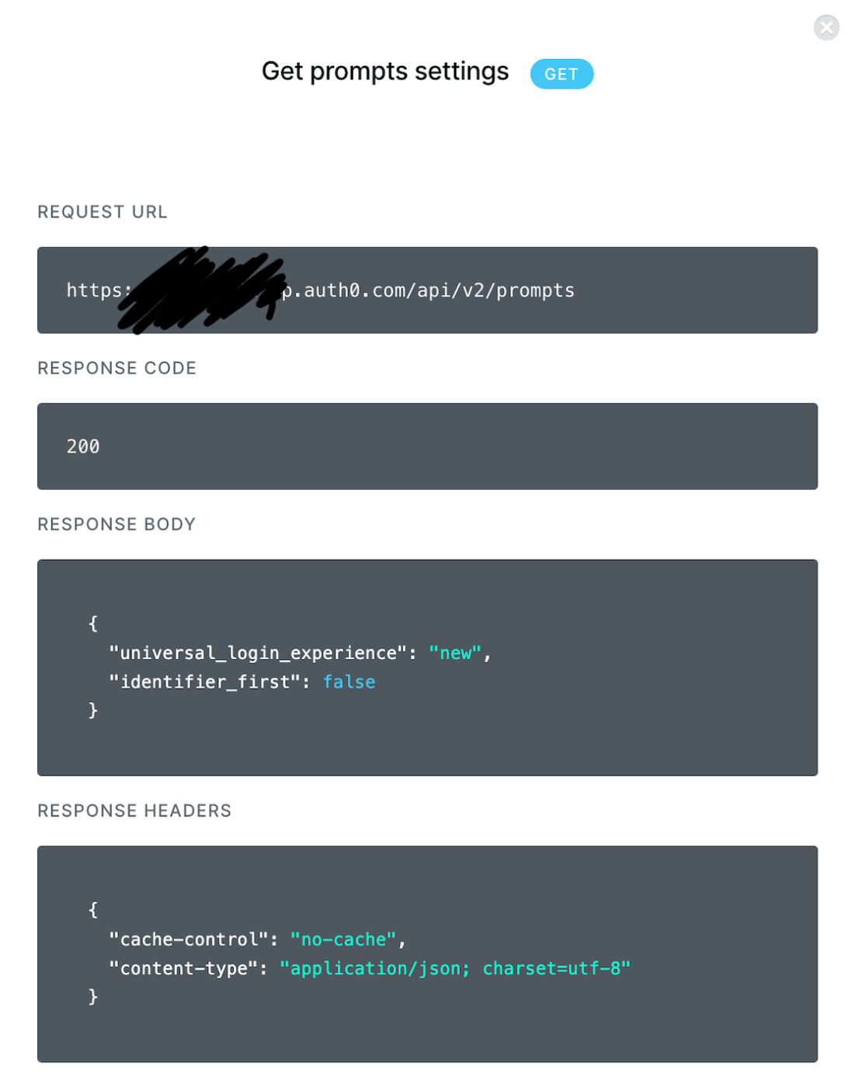Image resolution: width=855 pixels, height=1087 pixels.
Task: Click the request URL code box
Action: [x=427, y=290]
